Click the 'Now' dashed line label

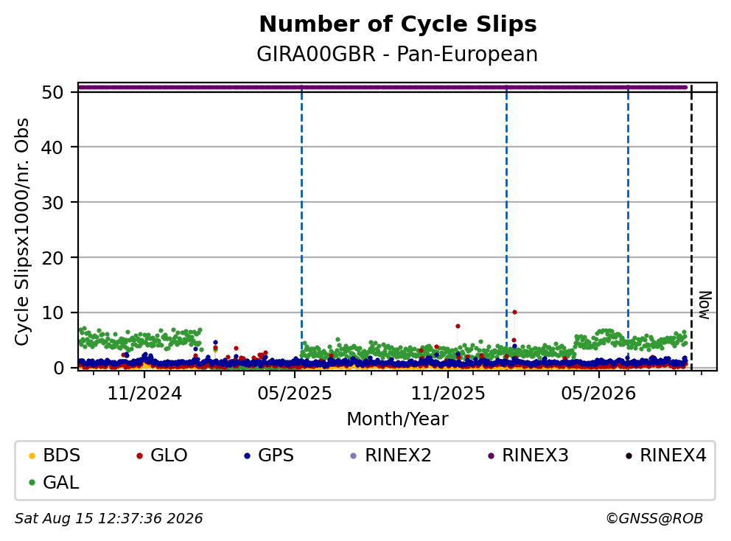[705, 305]
